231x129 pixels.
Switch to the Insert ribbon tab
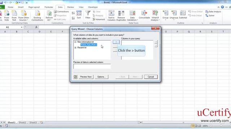point(21,7)
